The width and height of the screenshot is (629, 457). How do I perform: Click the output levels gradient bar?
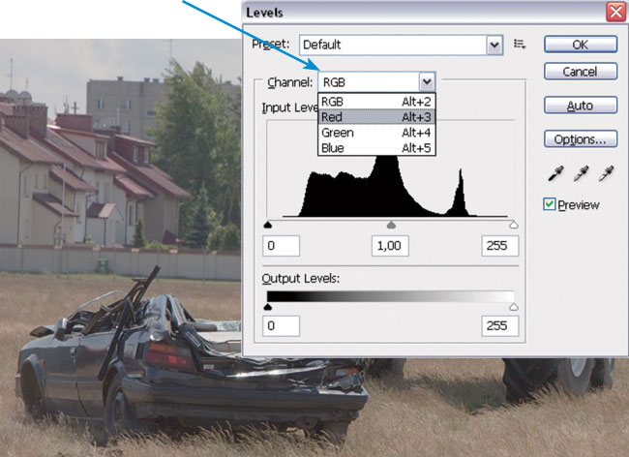[391, 296]
